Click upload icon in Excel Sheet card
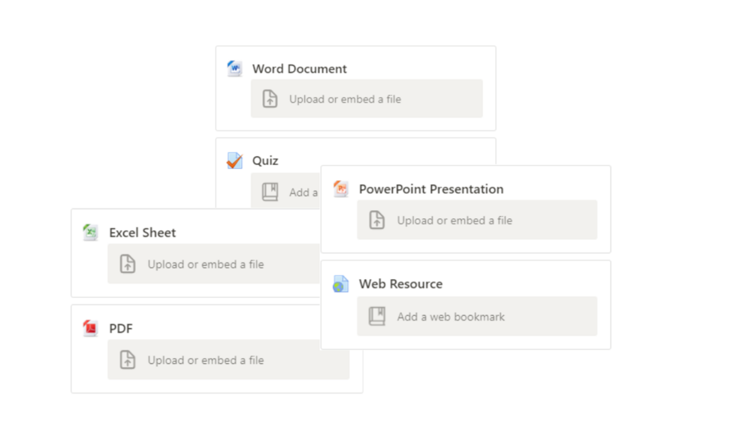This screenshot has height=424, width=755. point(128,264)
